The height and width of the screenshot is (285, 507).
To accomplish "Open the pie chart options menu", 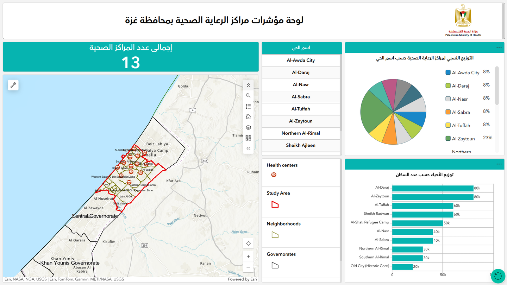I will [499, 47].
